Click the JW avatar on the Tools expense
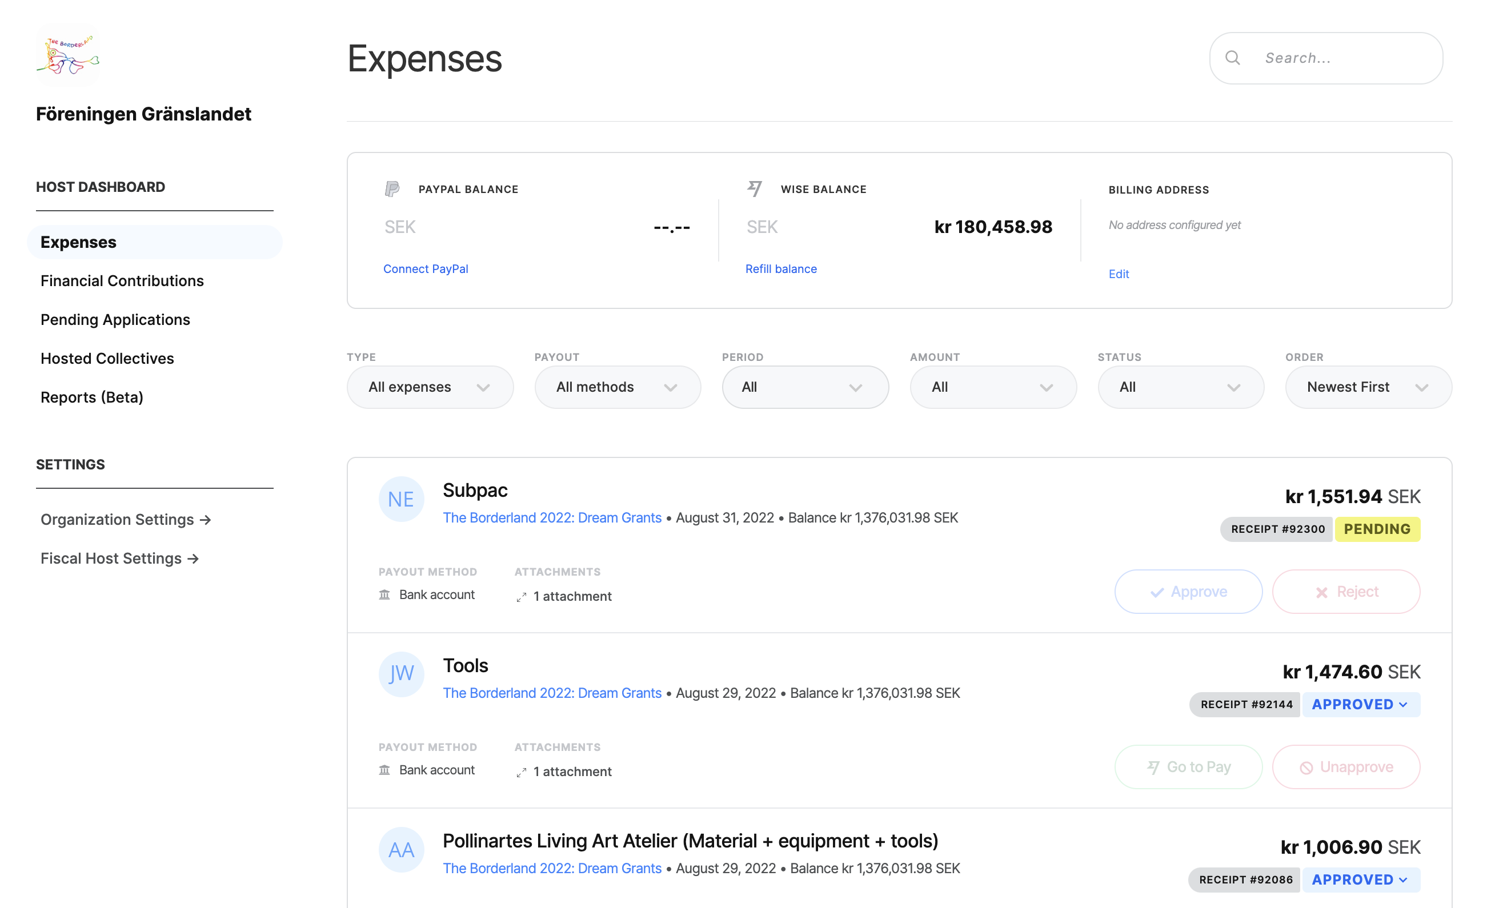This screenshot has height=908, width=1499. 401,674
